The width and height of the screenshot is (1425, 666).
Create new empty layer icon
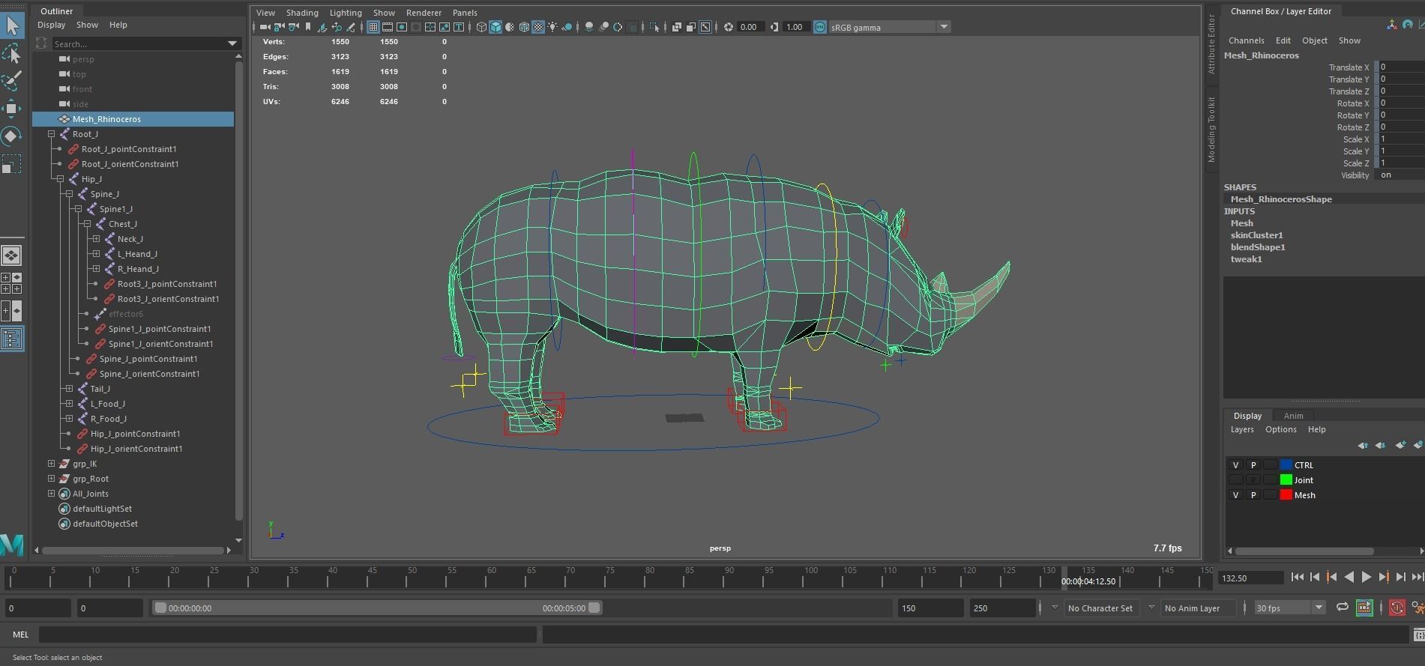1400,445
